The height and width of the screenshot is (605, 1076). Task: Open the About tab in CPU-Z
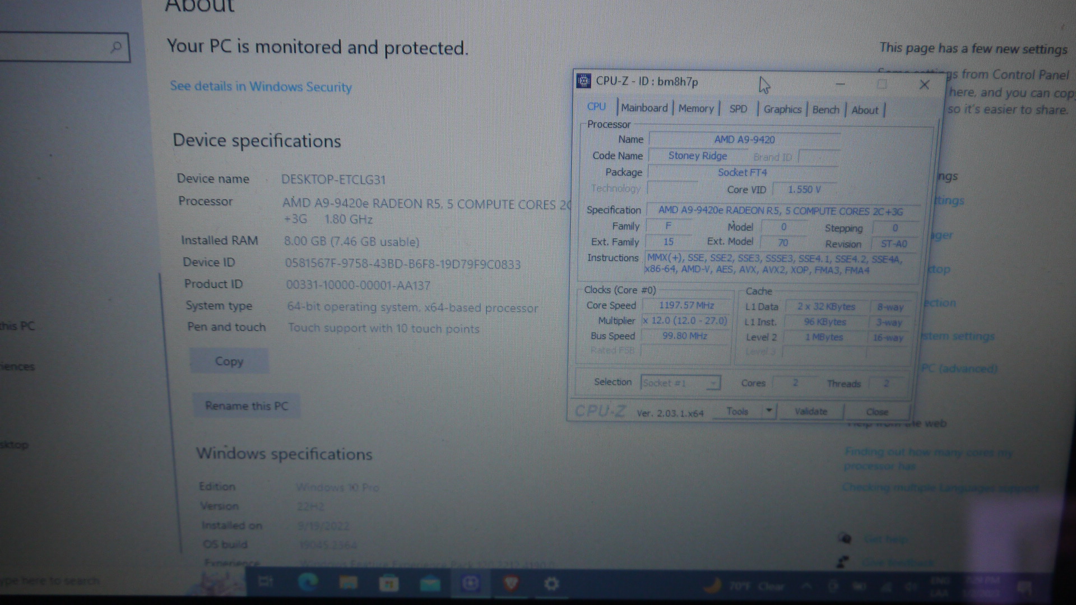coord(865,110)
